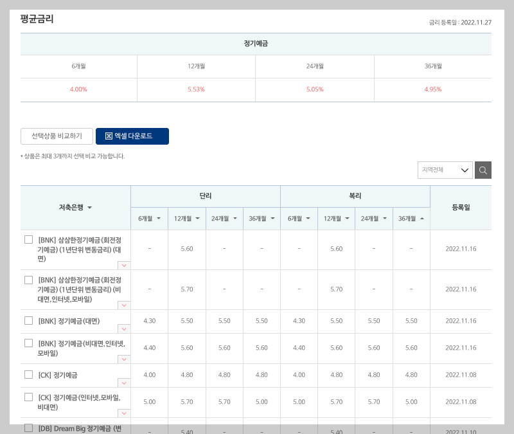Sort the 복리 36개월 column

click(x=422, y=219)
